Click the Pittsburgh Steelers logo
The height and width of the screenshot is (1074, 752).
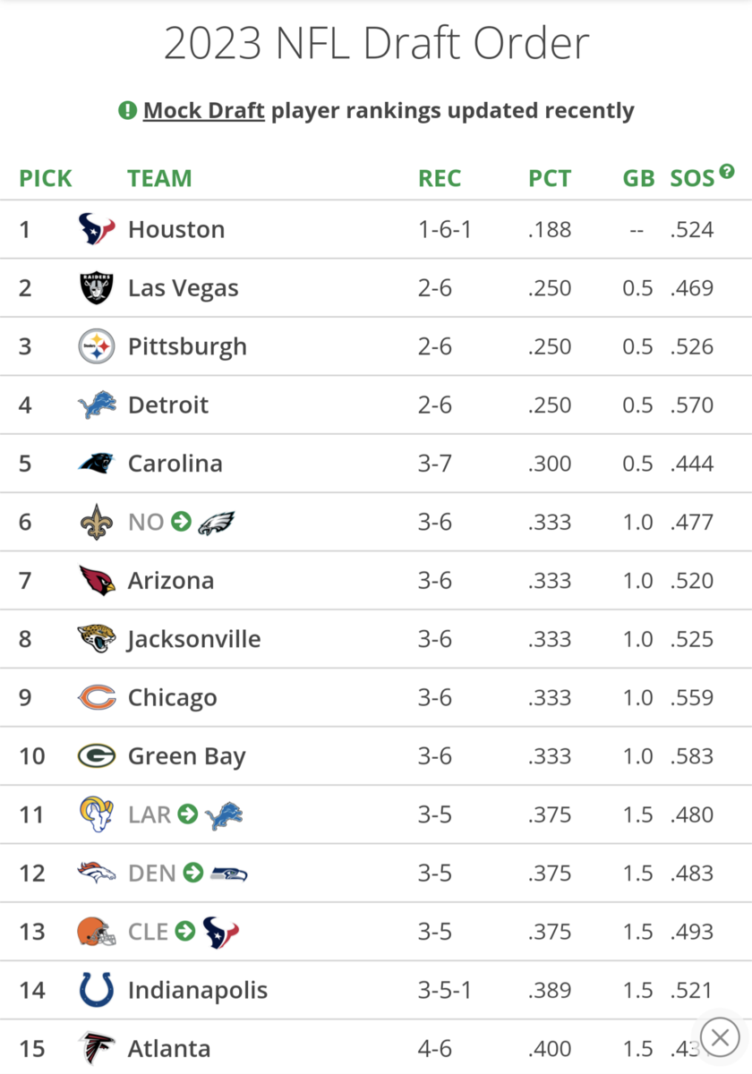(x=97, y=346)
